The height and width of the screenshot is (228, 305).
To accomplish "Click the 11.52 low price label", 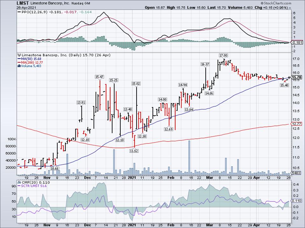I will click(134, 151).
